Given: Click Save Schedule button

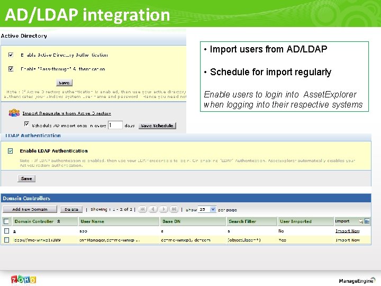Looking at the screenshot, I should 157,126.
